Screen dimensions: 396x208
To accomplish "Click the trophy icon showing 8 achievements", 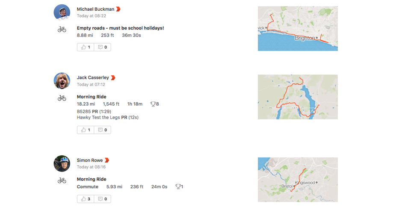I will (153, 104).
